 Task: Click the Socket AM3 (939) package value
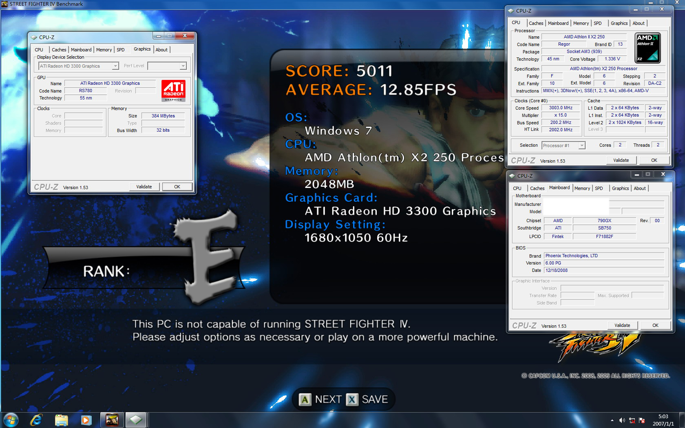tap(584, 51)
